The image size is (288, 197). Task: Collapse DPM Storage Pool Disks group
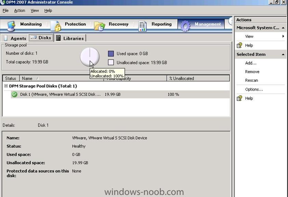[x=6, y=86]
